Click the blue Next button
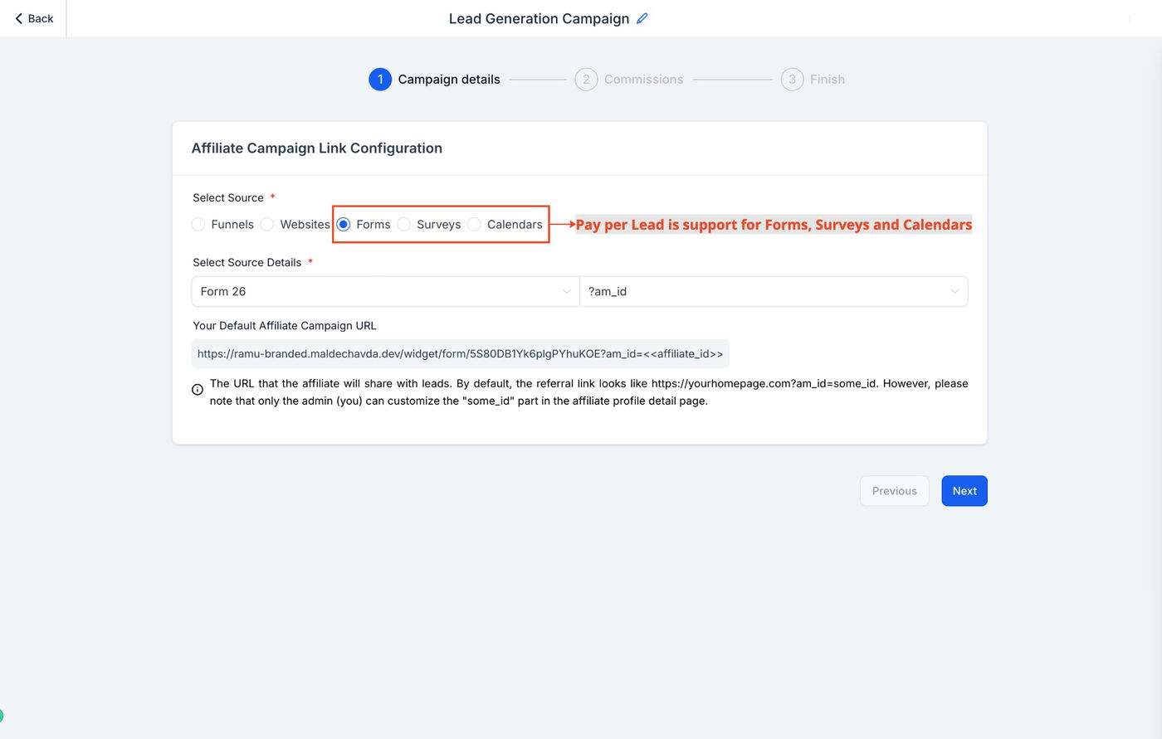This screenshot has width=1162, height=739. [x=964, y=491]
